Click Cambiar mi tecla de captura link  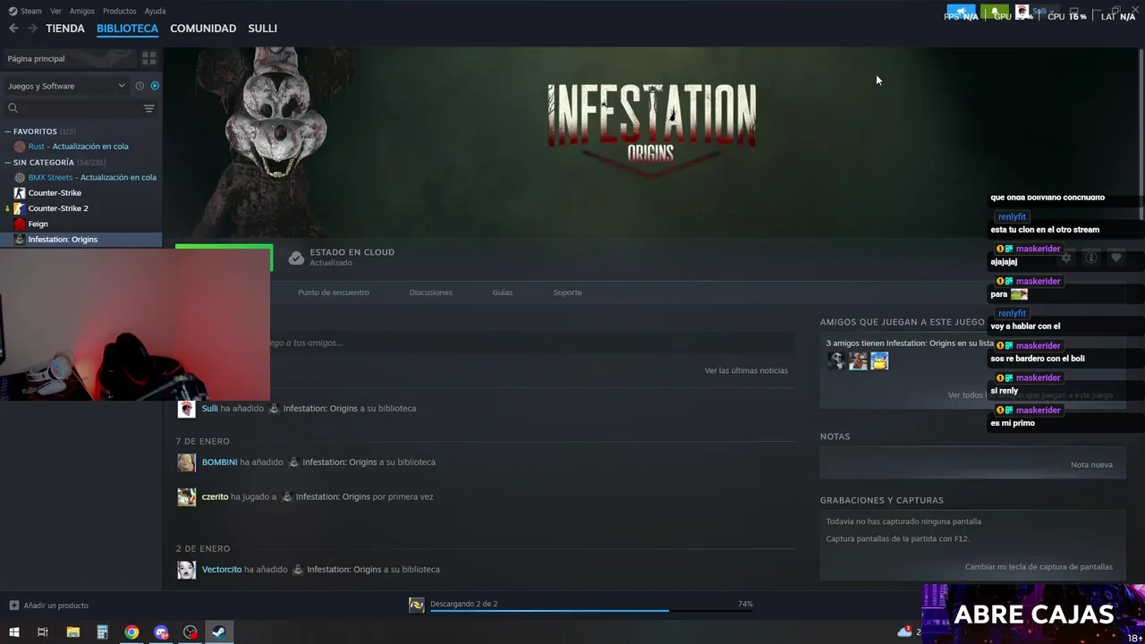click(x=1039, y=567)
